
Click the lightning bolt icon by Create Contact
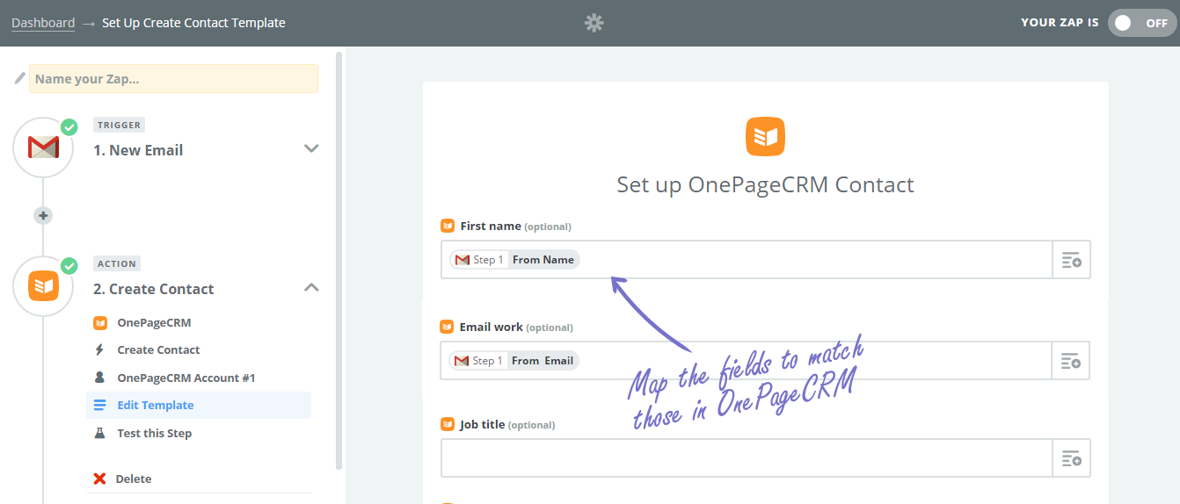pos(99,349)
